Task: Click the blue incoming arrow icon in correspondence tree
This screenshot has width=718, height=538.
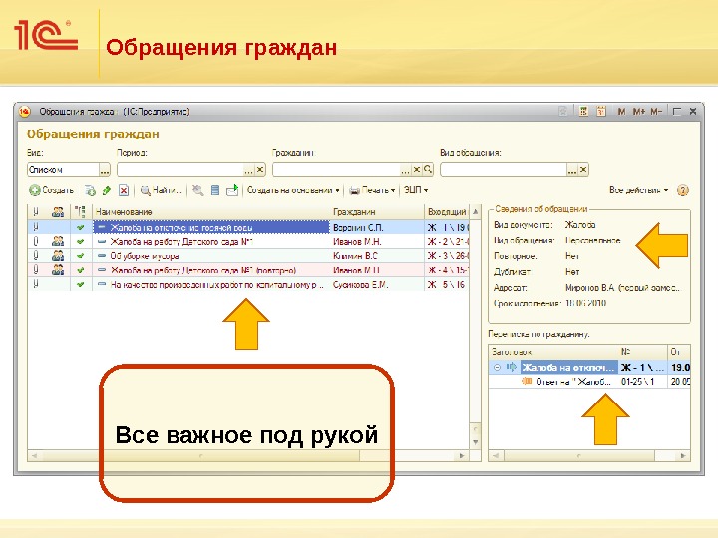Action: (x=511, y=367)
